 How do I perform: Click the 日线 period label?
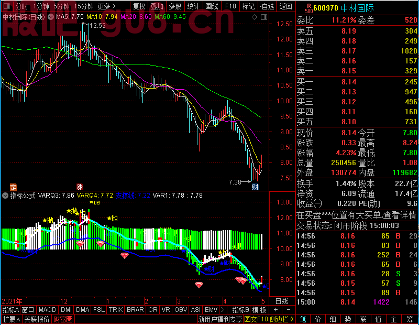[282, 301]
